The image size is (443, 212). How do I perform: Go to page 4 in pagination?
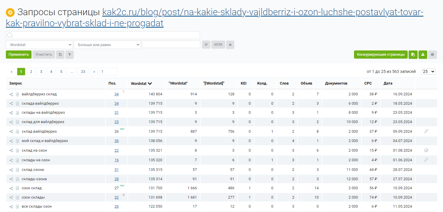(51, 72)
